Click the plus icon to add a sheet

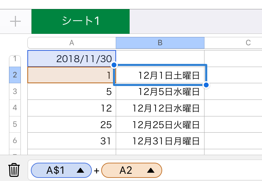coord(15,21)
